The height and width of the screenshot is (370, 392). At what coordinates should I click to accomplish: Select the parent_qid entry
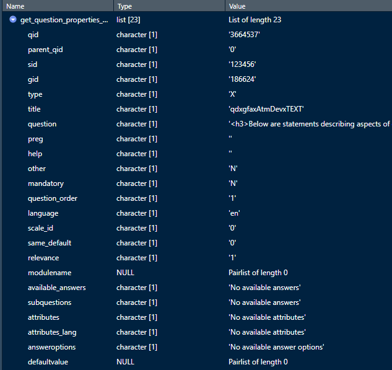(x=45, y=50)
